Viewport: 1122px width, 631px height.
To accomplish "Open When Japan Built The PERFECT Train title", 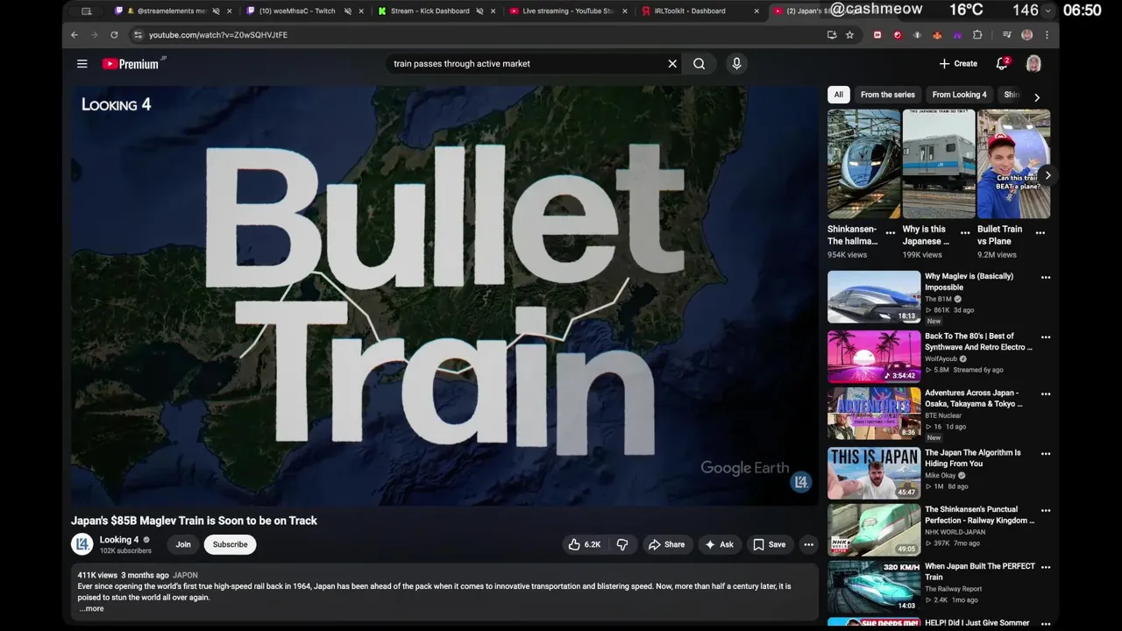I will [980, 571].
